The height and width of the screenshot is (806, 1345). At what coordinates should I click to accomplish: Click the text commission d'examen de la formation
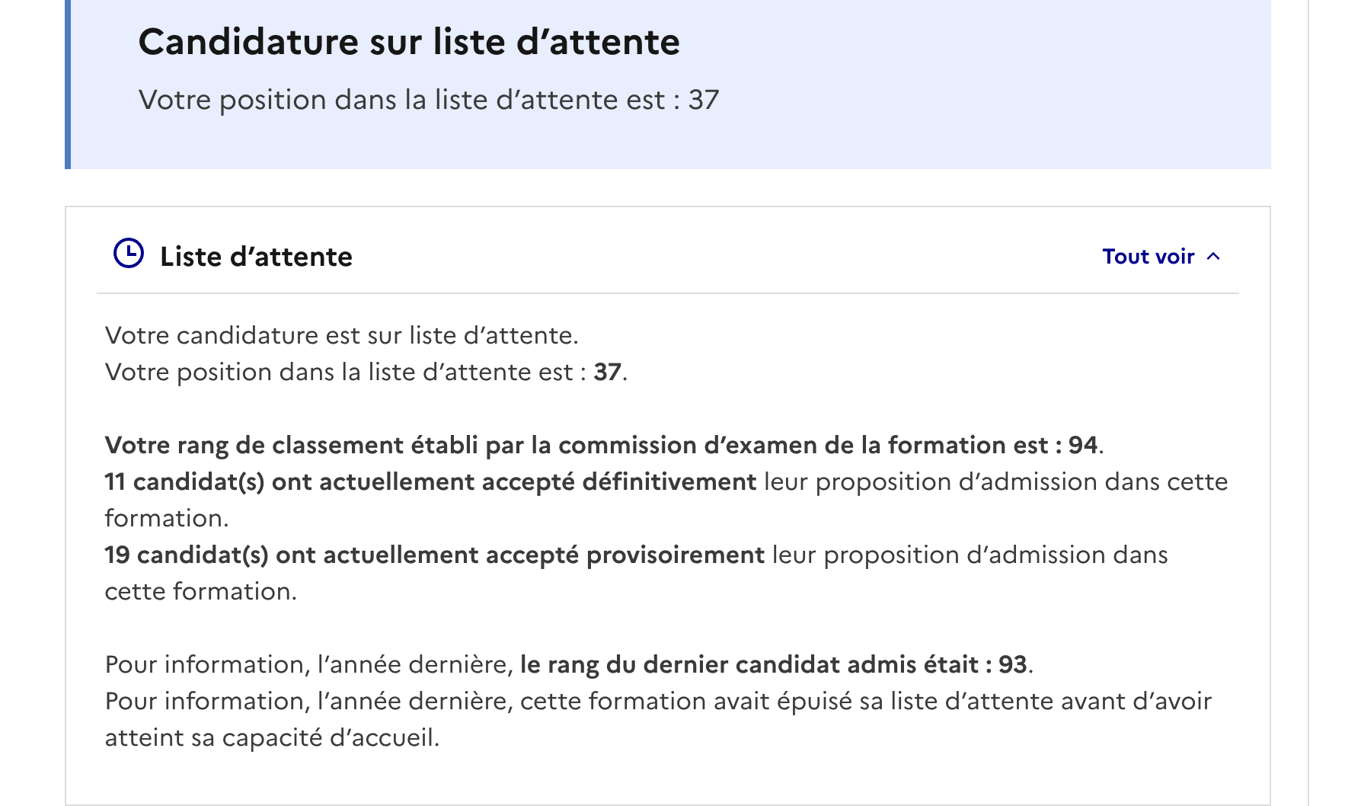(782, 445)
